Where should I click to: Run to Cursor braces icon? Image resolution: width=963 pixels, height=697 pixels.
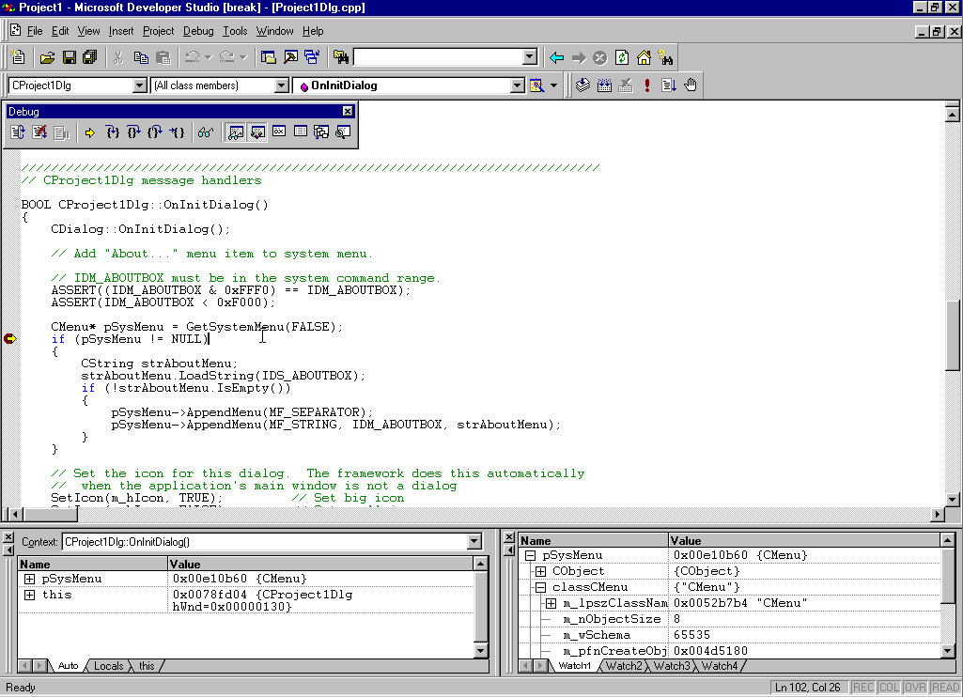177,132
